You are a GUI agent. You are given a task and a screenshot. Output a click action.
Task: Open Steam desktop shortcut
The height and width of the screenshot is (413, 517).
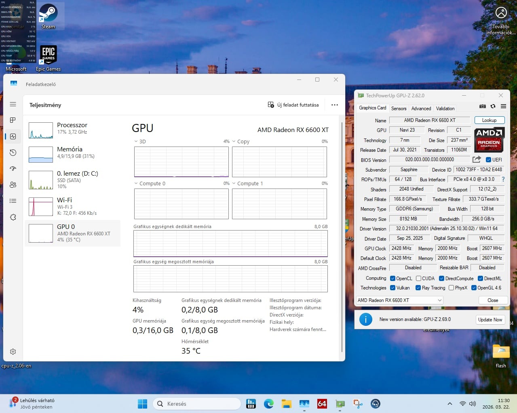coord(48,17)
